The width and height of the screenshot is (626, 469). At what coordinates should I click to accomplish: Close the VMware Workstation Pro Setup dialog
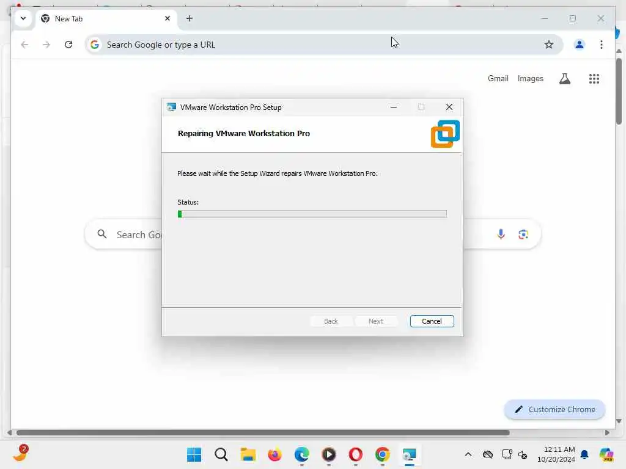(x=449, y=107)
